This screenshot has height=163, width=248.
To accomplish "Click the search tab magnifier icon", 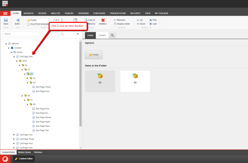I will pyautogui.click(x=112, y=35).
